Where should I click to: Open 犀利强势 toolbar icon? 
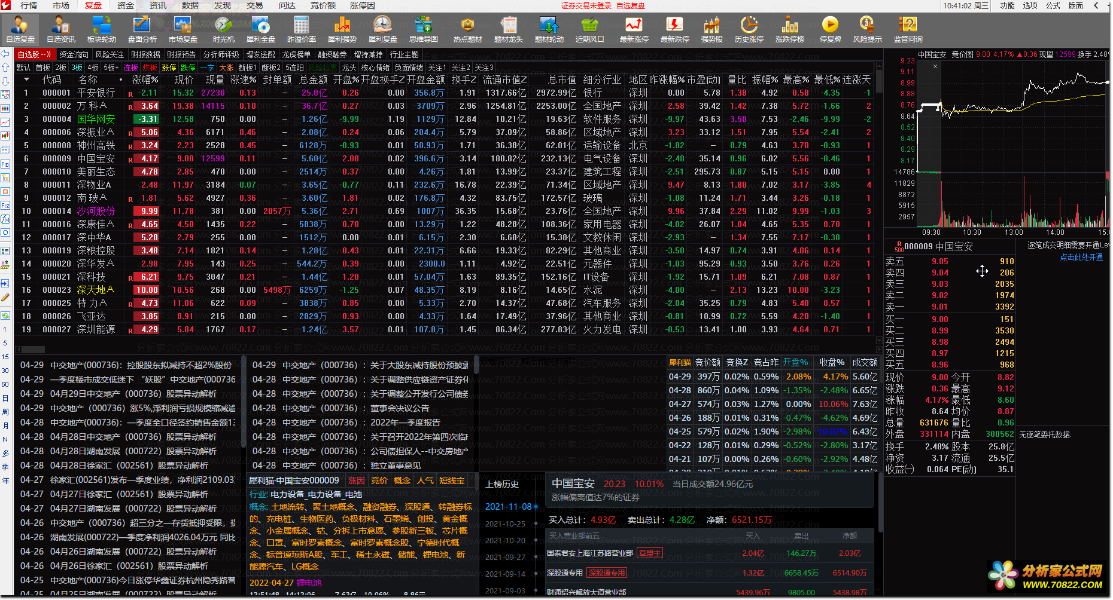(342, 29)
